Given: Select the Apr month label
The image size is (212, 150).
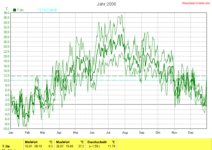Looking at the screenshot, I should pos(59,132).
